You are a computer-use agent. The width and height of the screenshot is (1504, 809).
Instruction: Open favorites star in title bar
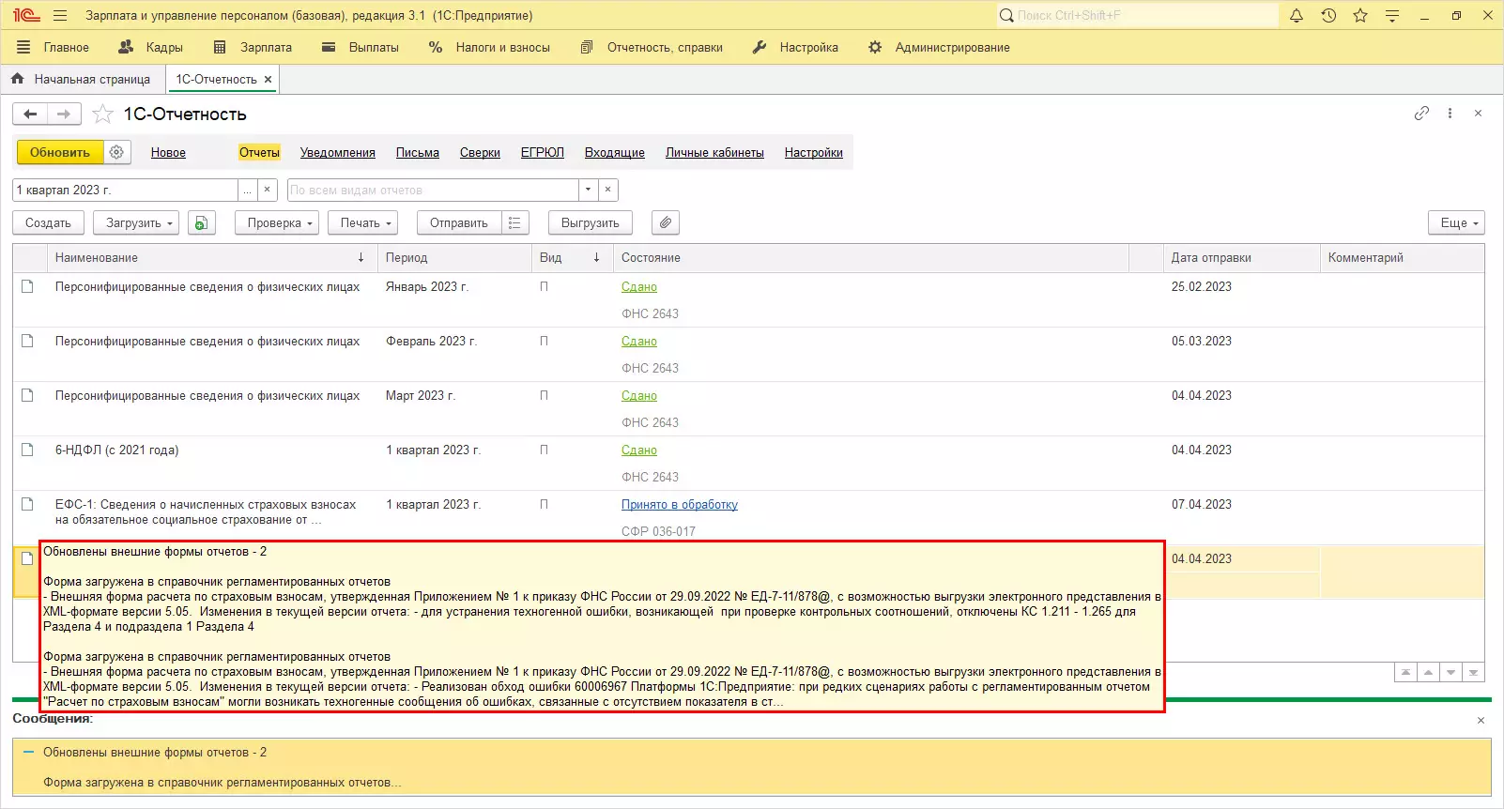click(x=1360, y=16)
